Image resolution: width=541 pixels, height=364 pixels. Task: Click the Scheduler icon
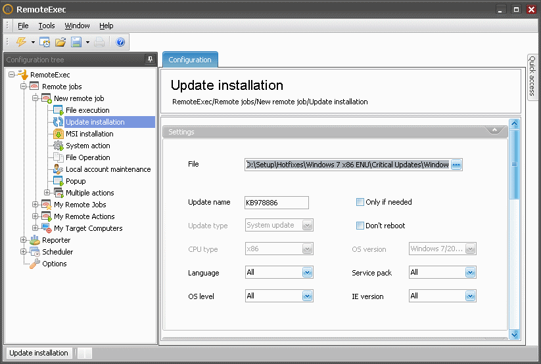pyautogui.click(x=34, y=252)
